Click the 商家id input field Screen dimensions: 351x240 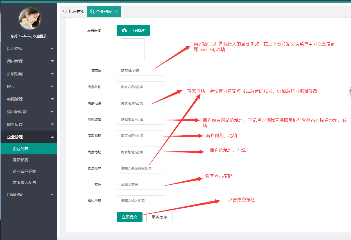point(140,70)
